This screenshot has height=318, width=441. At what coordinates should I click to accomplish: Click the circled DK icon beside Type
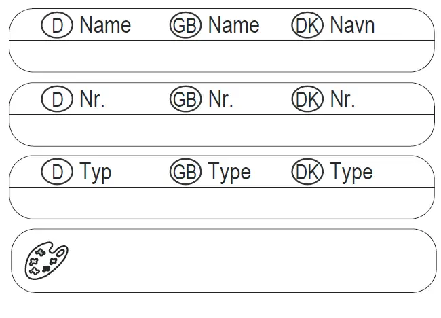pos(308,173)
